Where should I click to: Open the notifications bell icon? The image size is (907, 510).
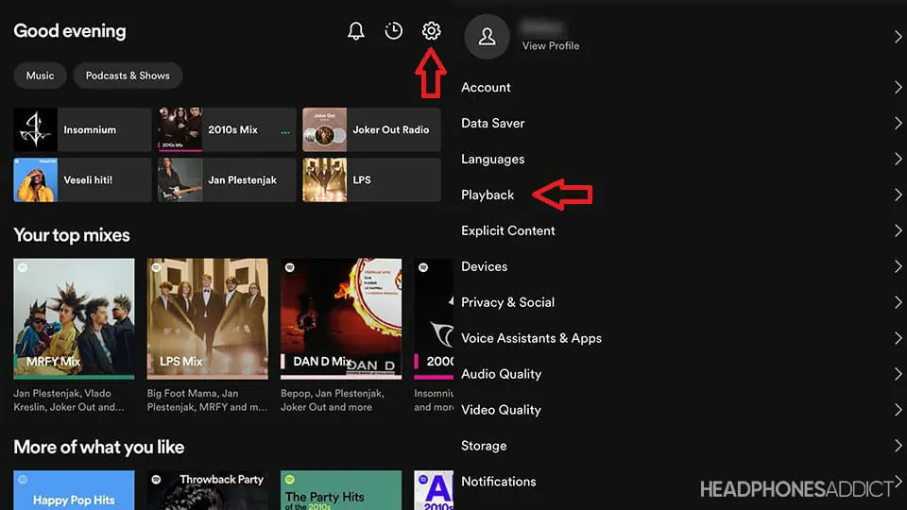pyautogui.click(x=356, y=30)
